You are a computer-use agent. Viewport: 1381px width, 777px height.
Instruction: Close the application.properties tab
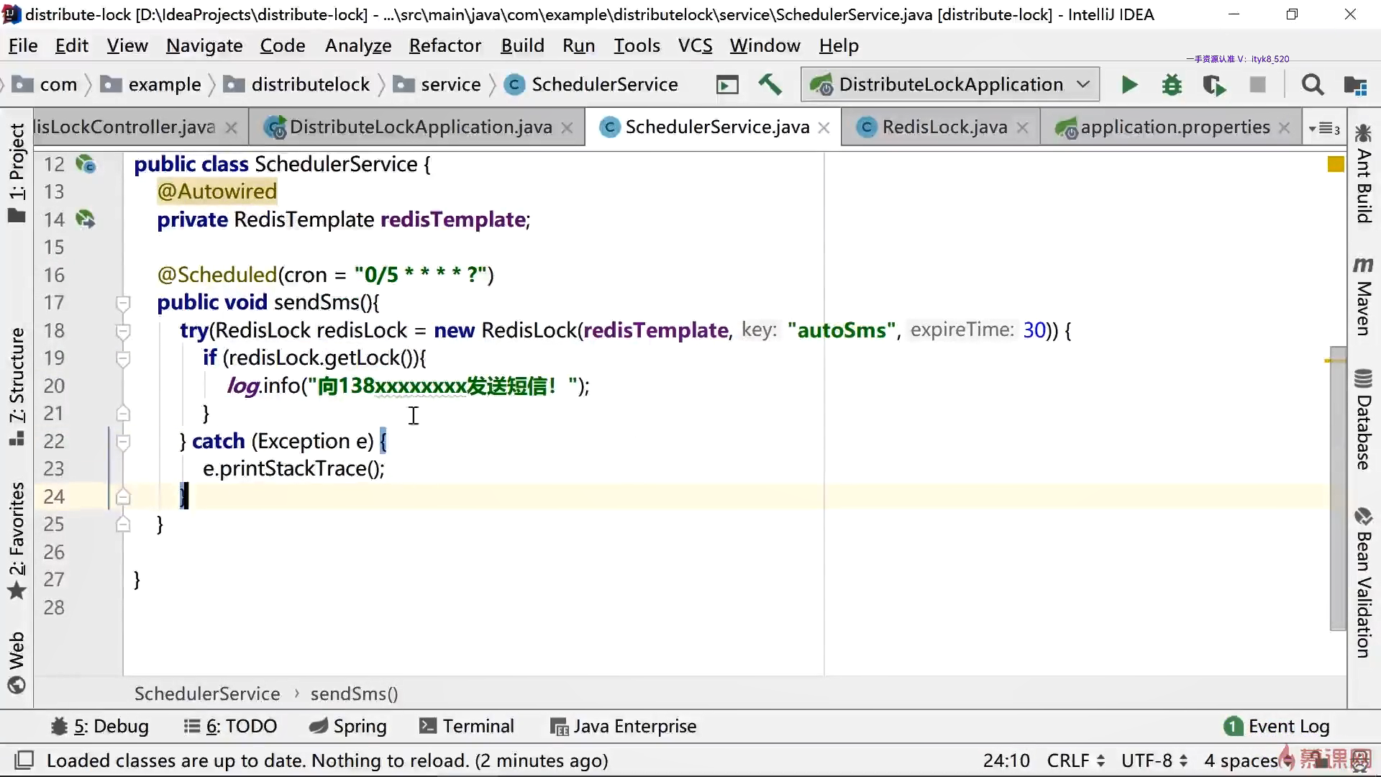point(1284,128)
